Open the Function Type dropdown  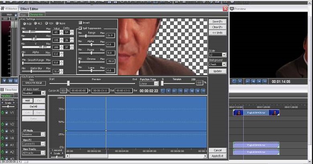point(156,84)
